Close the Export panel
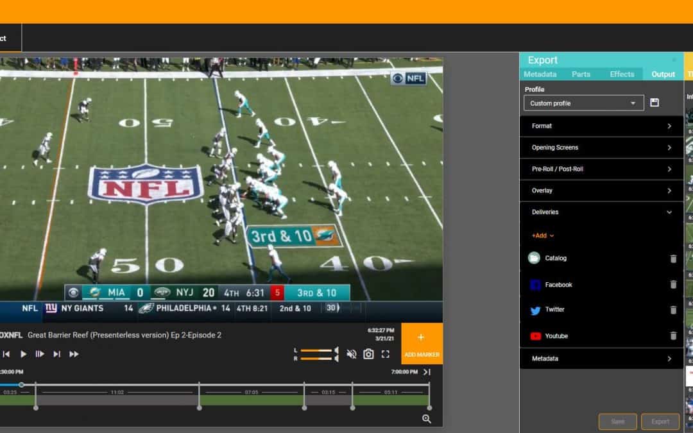 pos(674,60)
